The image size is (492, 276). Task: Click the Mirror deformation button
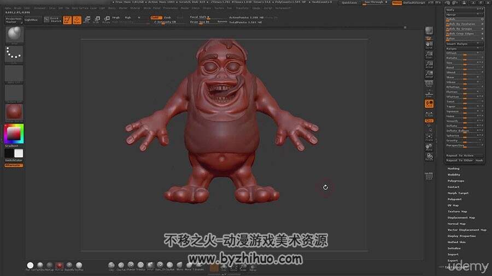464,15
